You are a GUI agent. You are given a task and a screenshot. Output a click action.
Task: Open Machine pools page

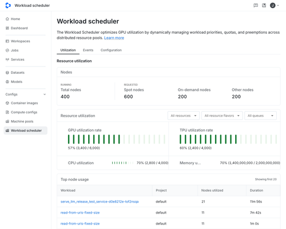tap(22, 121)
